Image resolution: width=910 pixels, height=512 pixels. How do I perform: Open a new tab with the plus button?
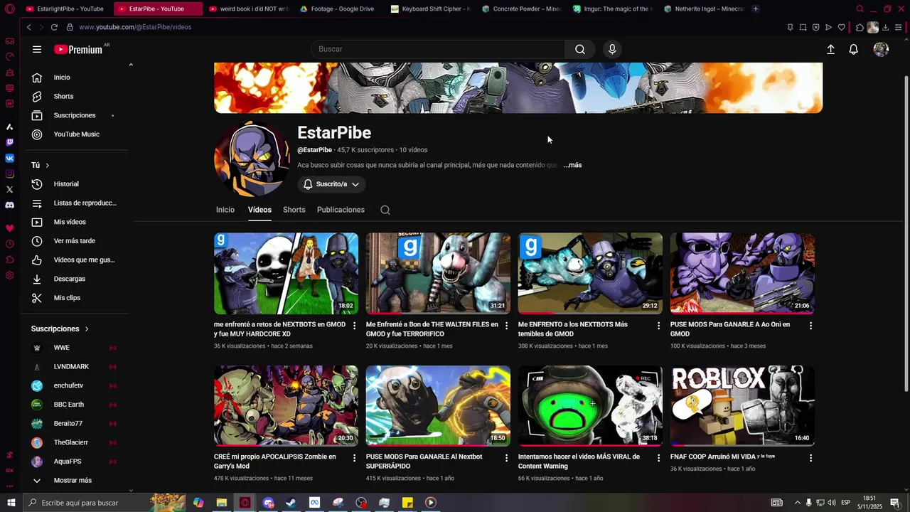pyautogui.click(x=755, y=9)
